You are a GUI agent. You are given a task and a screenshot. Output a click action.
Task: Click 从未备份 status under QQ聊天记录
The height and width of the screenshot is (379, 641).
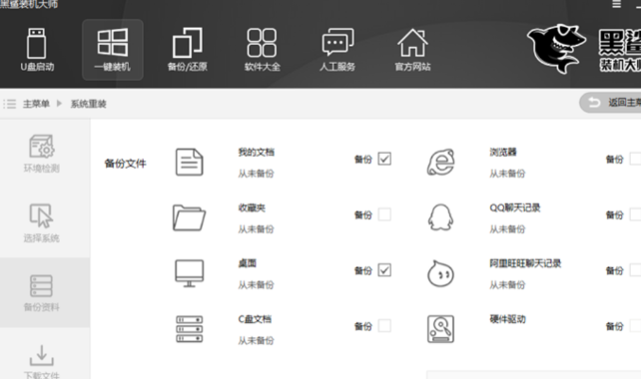[x=508, y=229]
